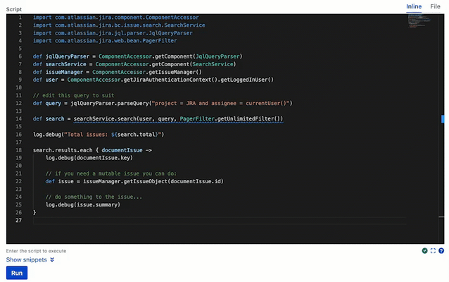Click 'documentIssue' parameter on line 18

click(x=122, y=150)
